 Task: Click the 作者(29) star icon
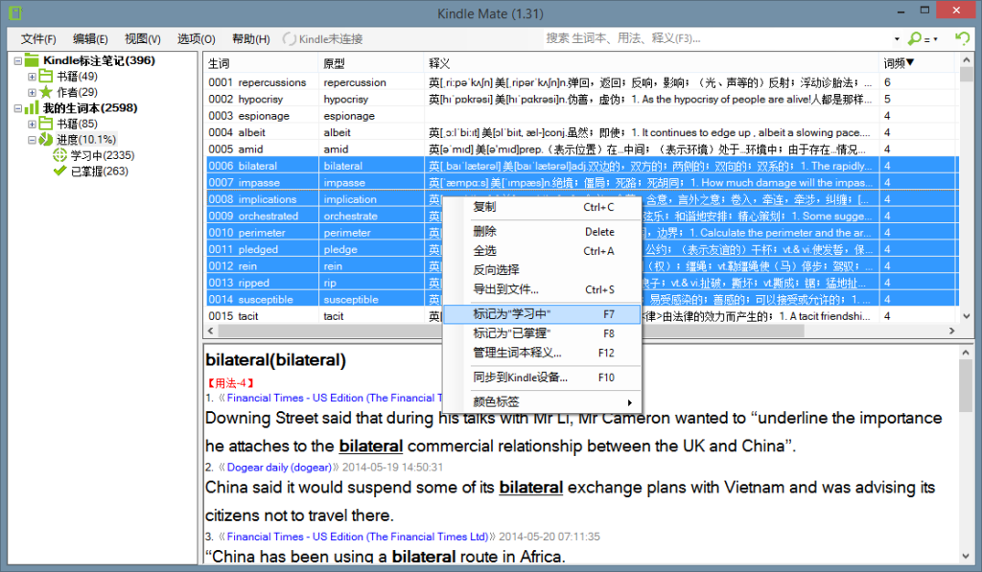click(x=46, y=92)
